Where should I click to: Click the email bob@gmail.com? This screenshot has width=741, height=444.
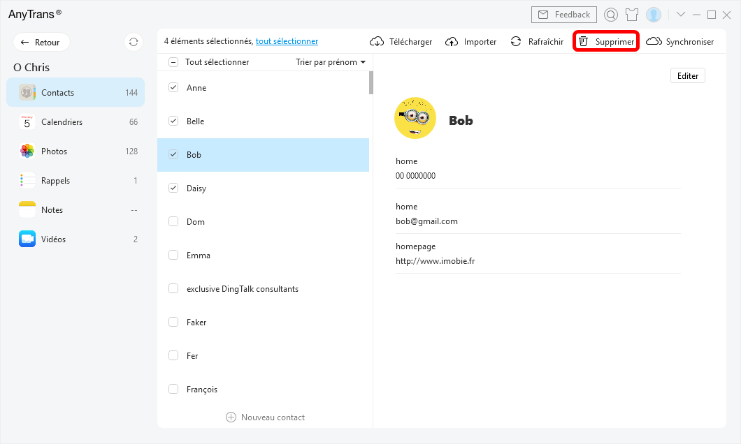click(426, 221)
